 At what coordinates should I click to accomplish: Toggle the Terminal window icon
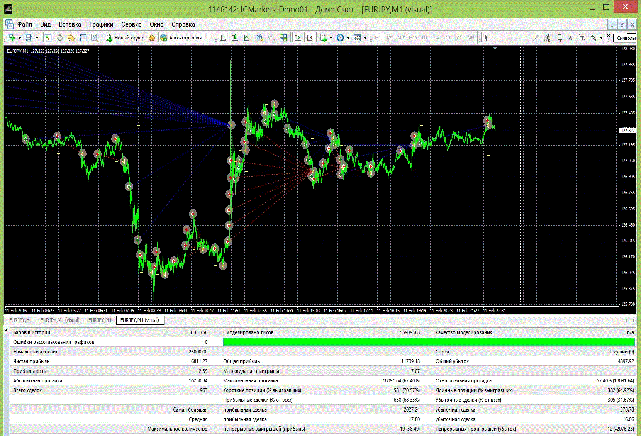(x=83, y=38)
